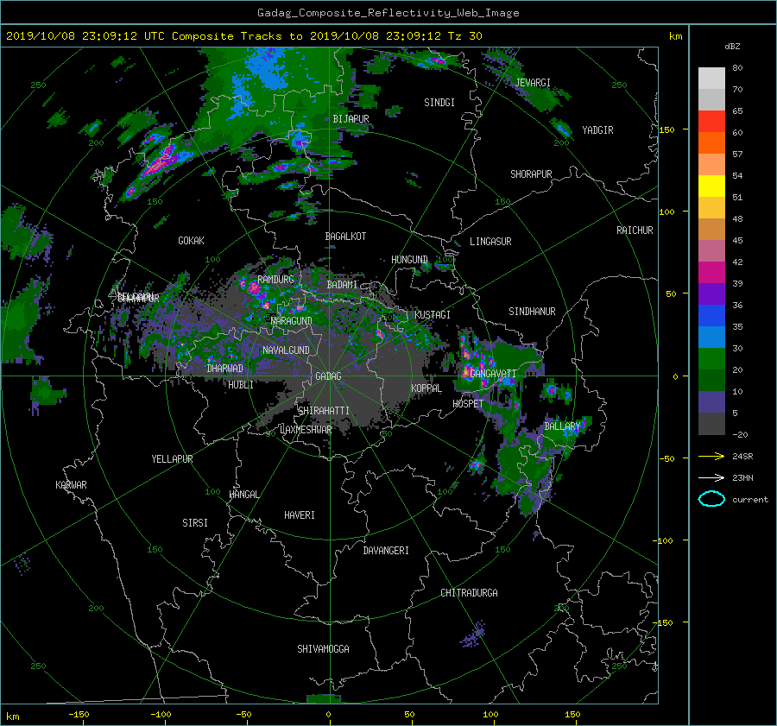Screen dimensions: 777x726
Task: Select the red 65-60 dBZ color band
Action: coord(711,121)
